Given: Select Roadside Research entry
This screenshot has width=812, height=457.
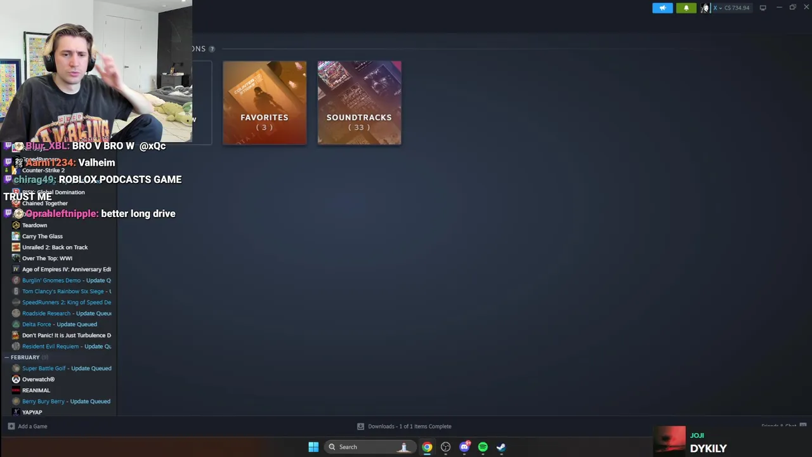Looking at the screenshot, I should pyautogui.click(x=67, y=314).
